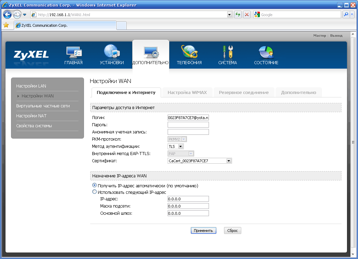Click the Применить button
Viewport: 358px width, 259px height.
tap(203, 231)
